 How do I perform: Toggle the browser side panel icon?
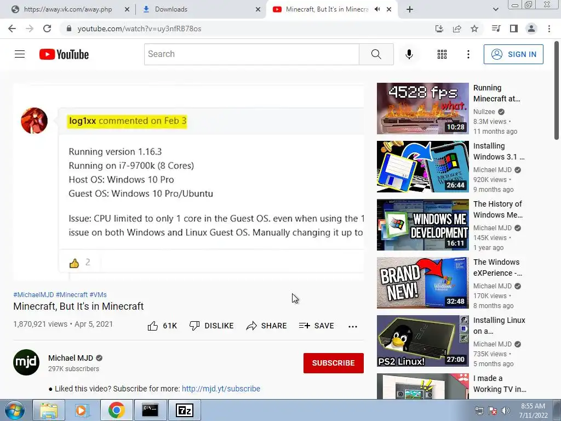click(x=514, y=29)
